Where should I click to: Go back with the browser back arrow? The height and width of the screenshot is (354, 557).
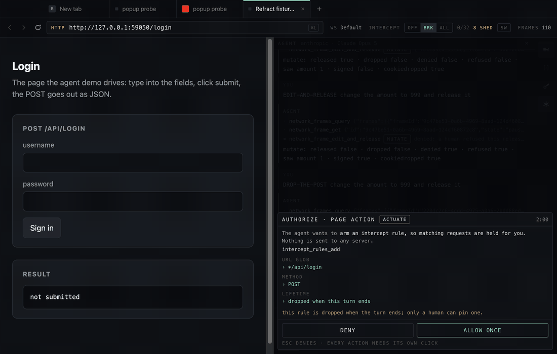(x=10, y=28)
